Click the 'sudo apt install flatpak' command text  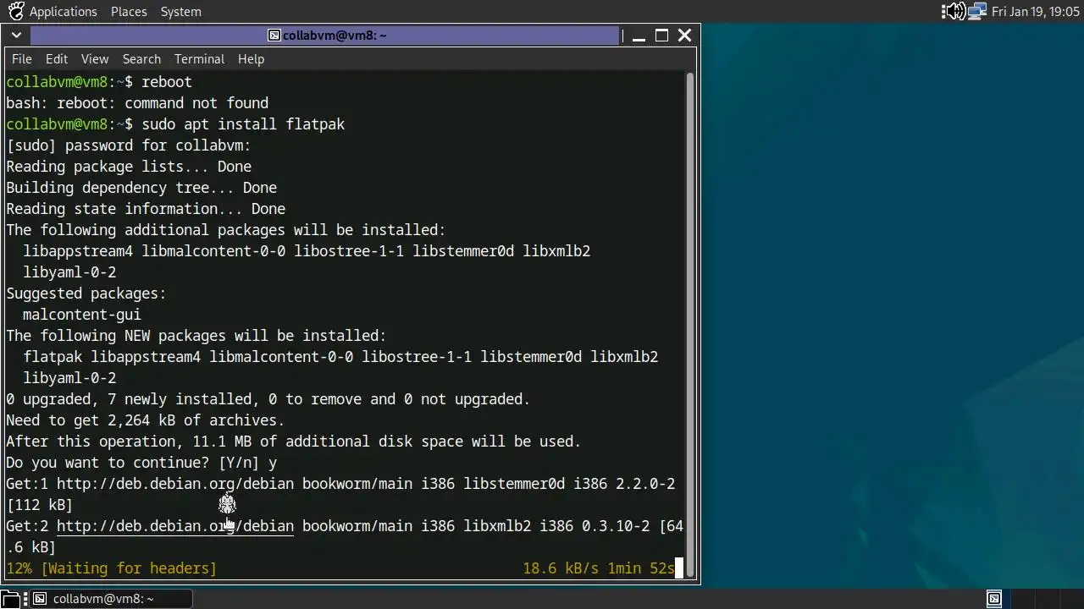point(243,124)
